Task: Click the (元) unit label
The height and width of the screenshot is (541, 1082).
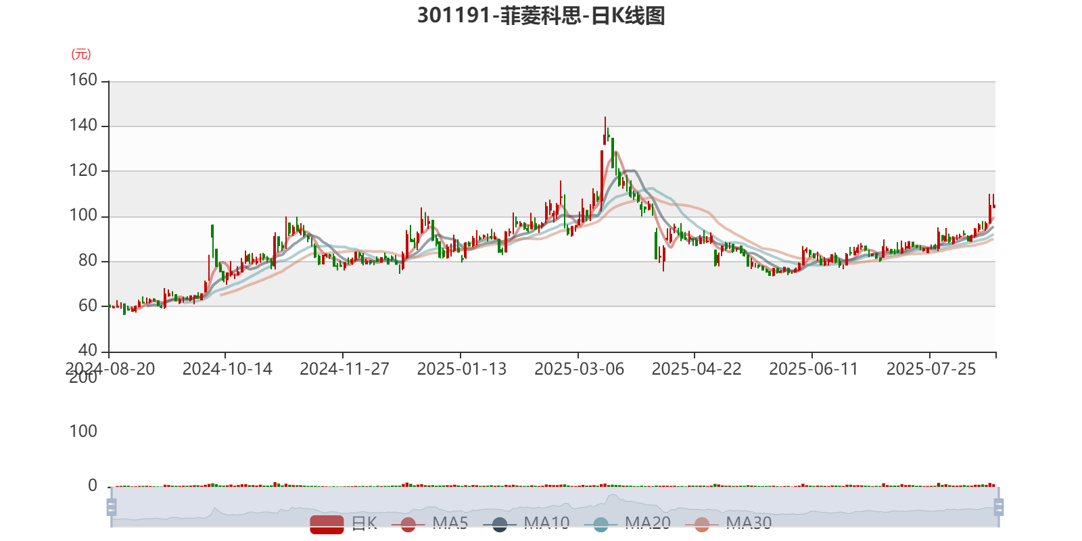Action: point(81,54)
